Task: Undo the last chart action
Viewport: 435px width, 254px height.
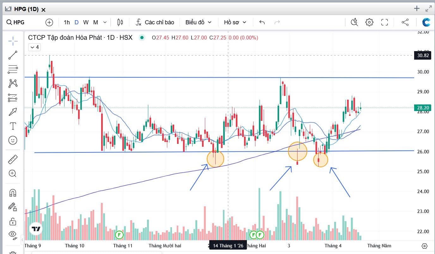Action: tap(262, 22)
